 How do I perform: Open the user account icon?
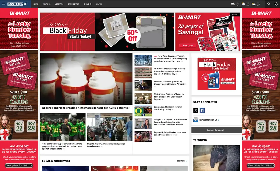click(x=276, y=4)
